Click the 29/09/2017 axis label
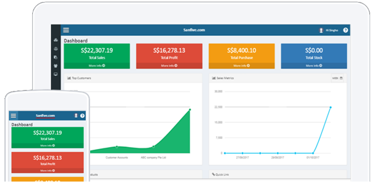 click(278, 158)
